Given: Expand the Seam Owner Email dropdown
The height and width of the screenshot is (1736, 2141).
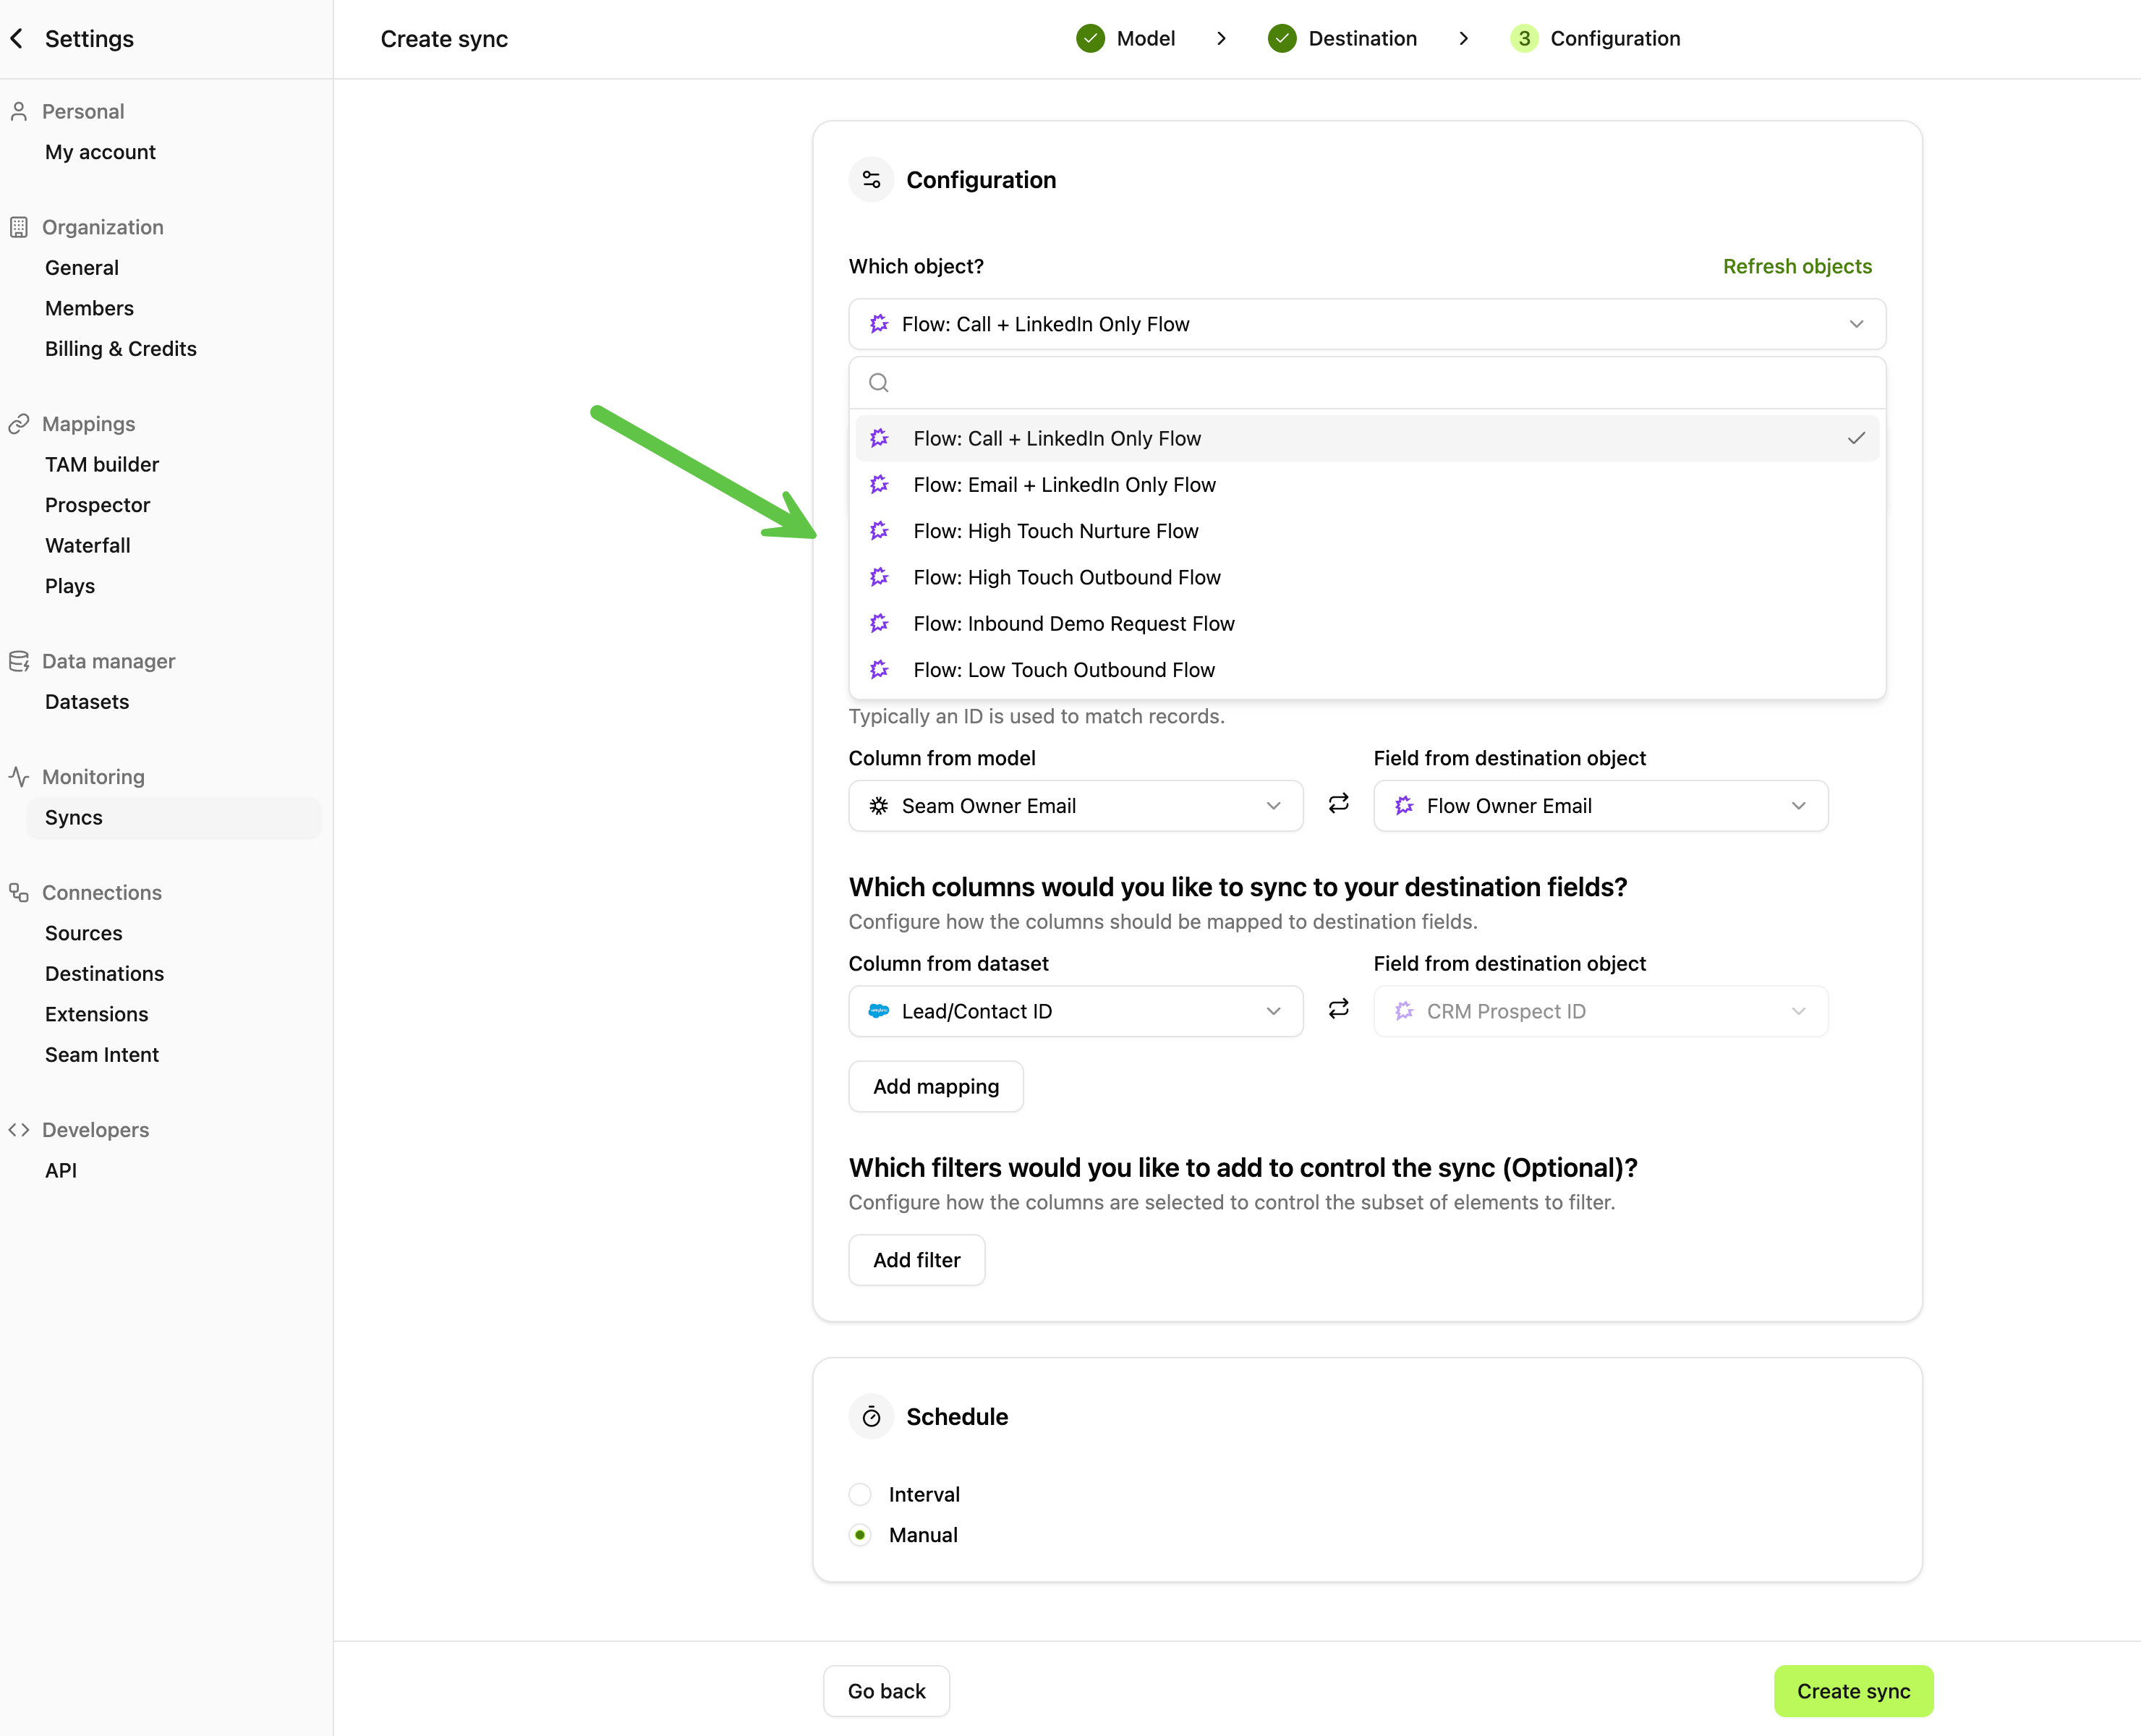Looking at the screenshot, I should 1075,806.
